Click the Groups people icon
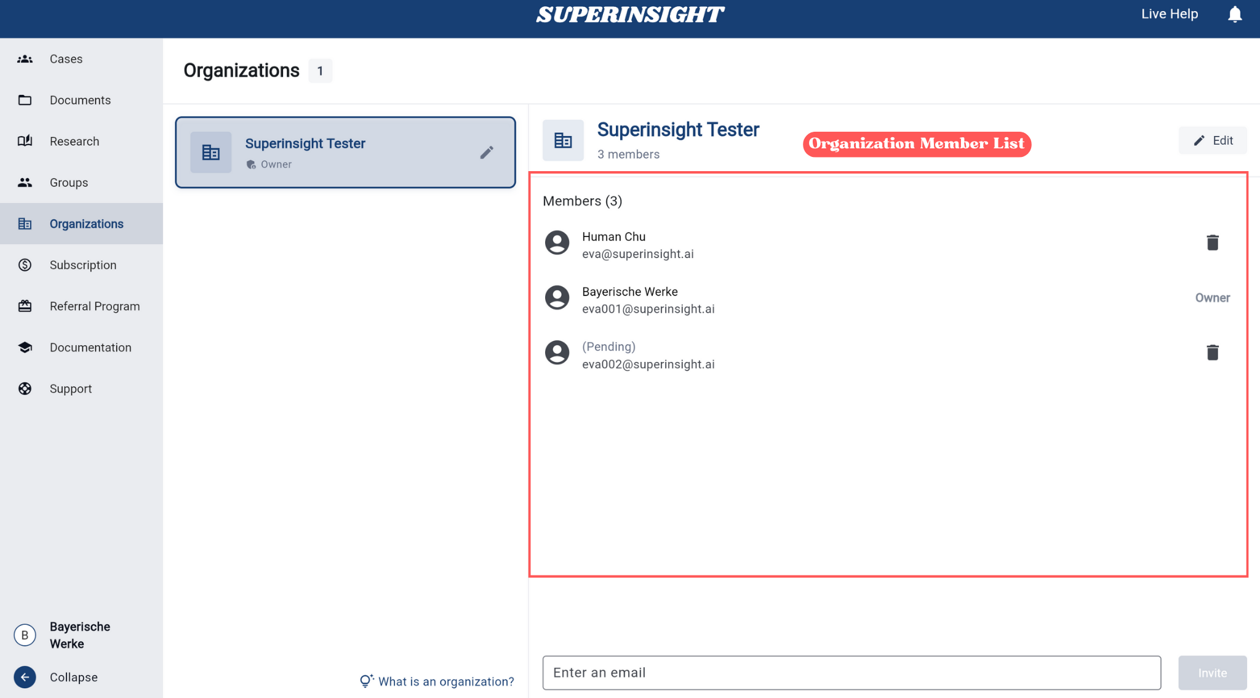The image size is (1260, 698). pos(25,183)
